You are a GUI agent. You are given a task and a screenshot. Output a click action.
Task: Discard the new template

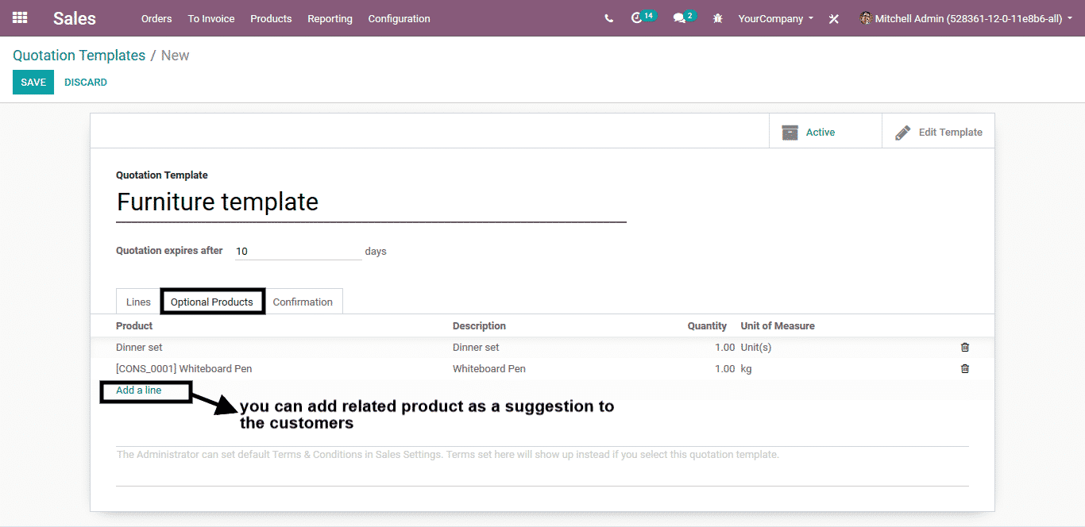pyautogui.click(x=86, y=83)
